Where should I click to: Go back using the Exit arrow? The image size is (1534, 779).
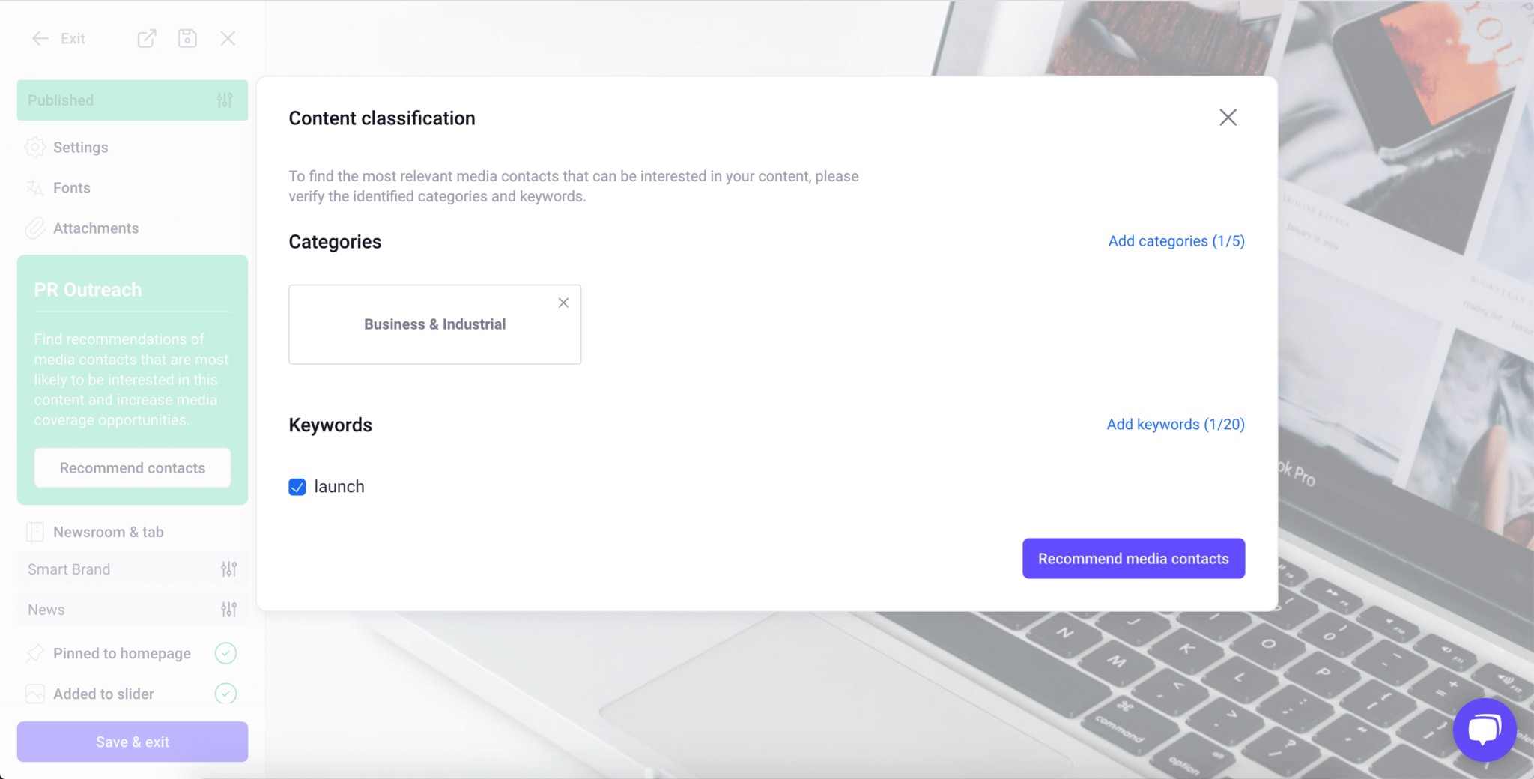40,37
